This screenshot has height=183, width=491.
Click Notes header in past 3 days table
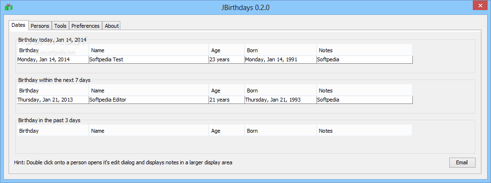click(364, 131)
